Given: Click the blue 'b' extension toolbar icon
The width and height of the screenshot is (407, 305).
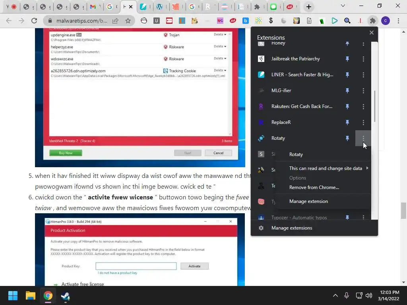Looking at the screenshot, I should 245,21.
